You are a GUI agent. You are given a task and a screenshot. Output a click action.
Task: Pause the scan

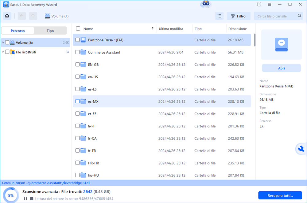coord(25,198)
